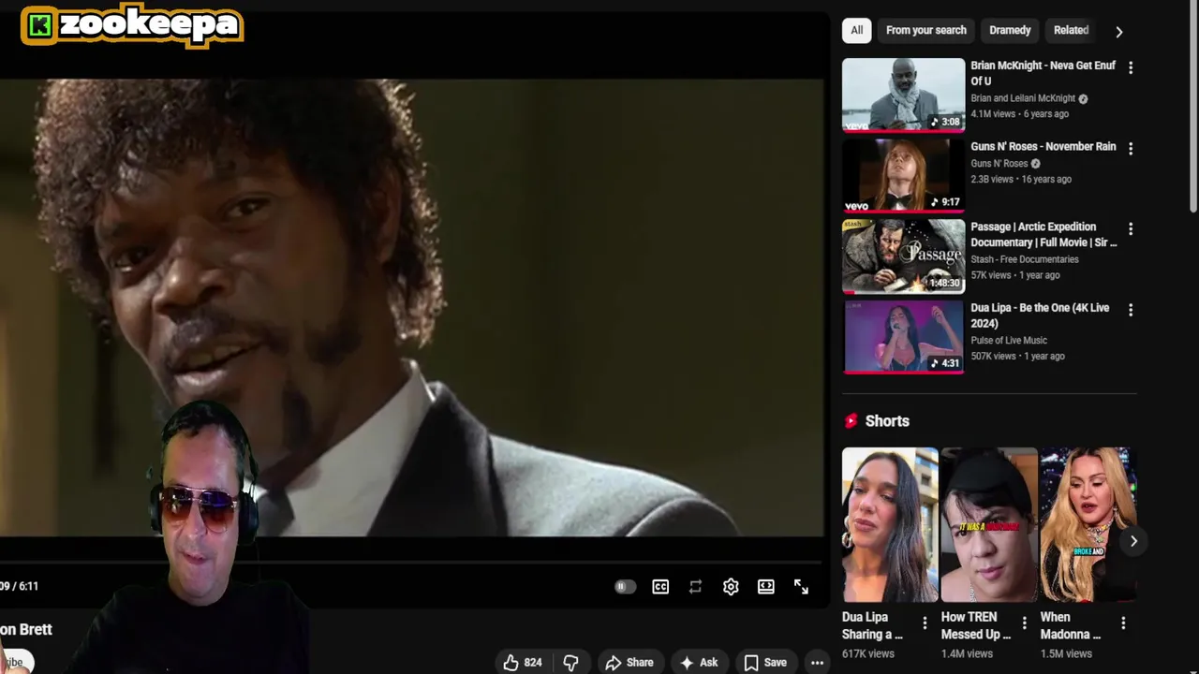Click 2.3B views text for November Rain
This screenshot has height=674, width=1199.
coord(992,179)
